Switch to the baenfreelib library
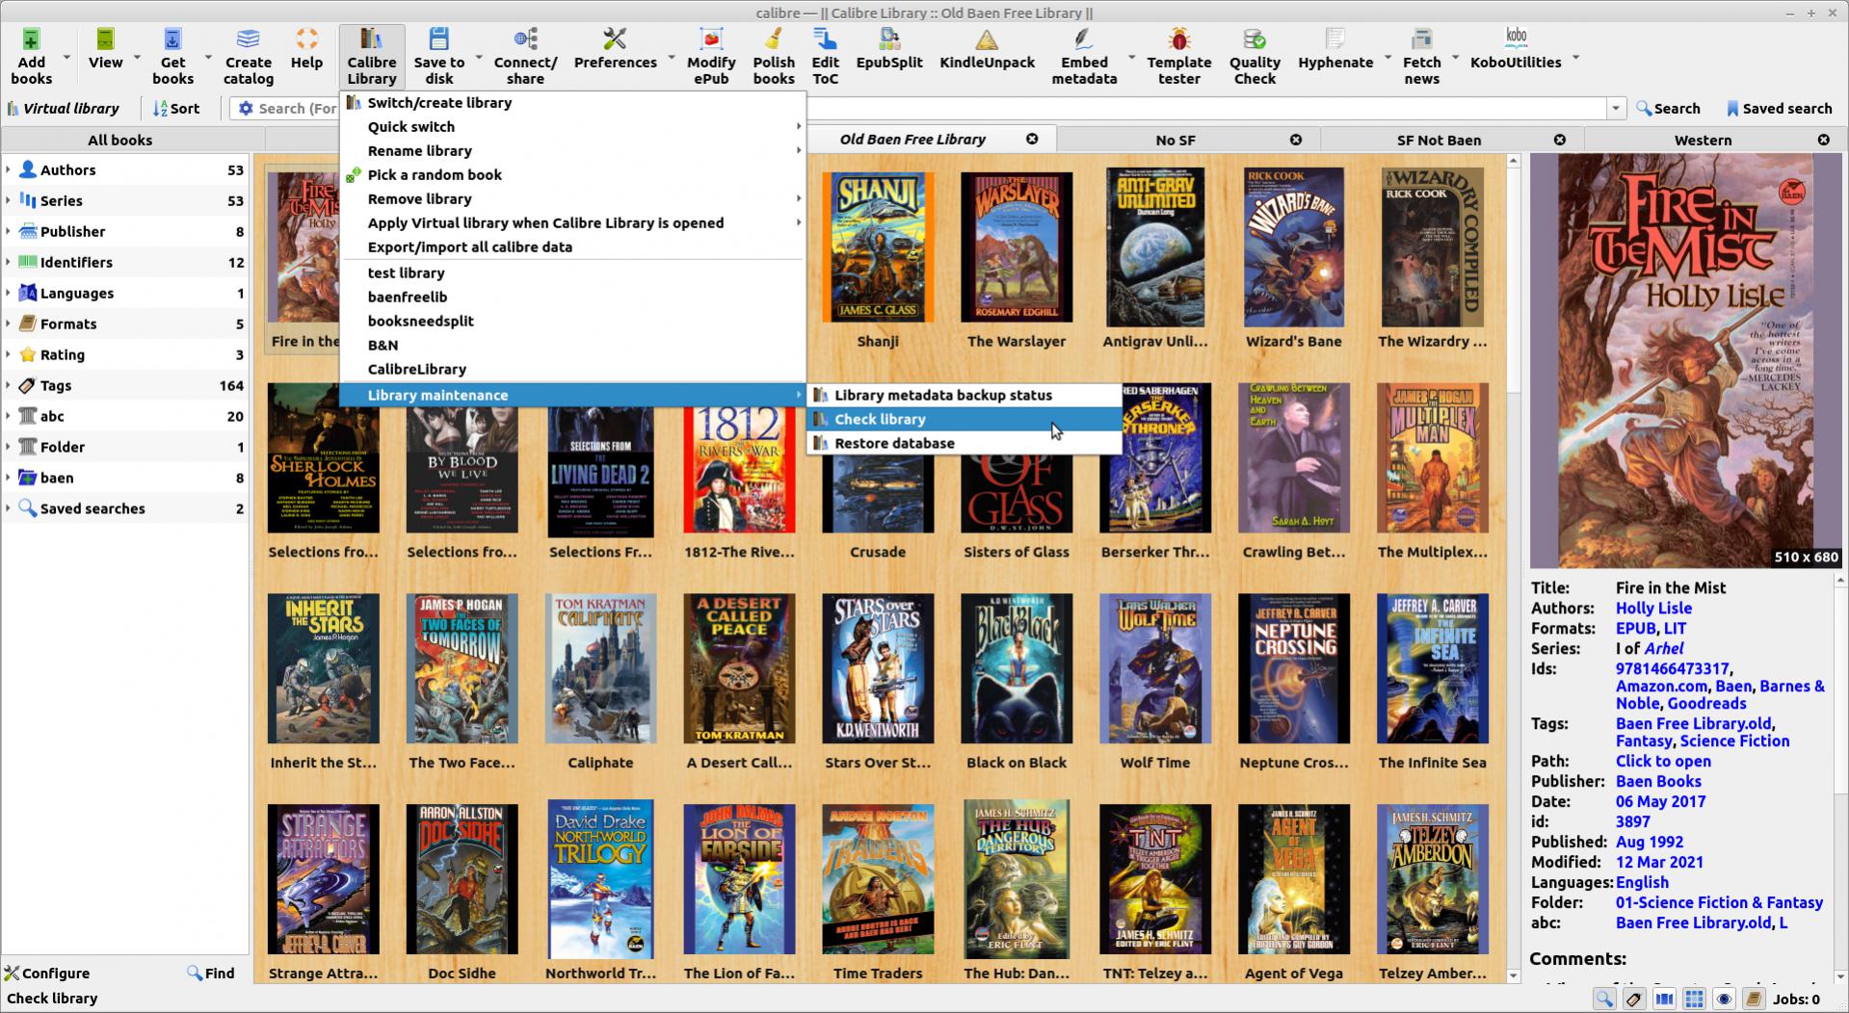Viewport: 1849px width, 1013px height. point(572,298)
